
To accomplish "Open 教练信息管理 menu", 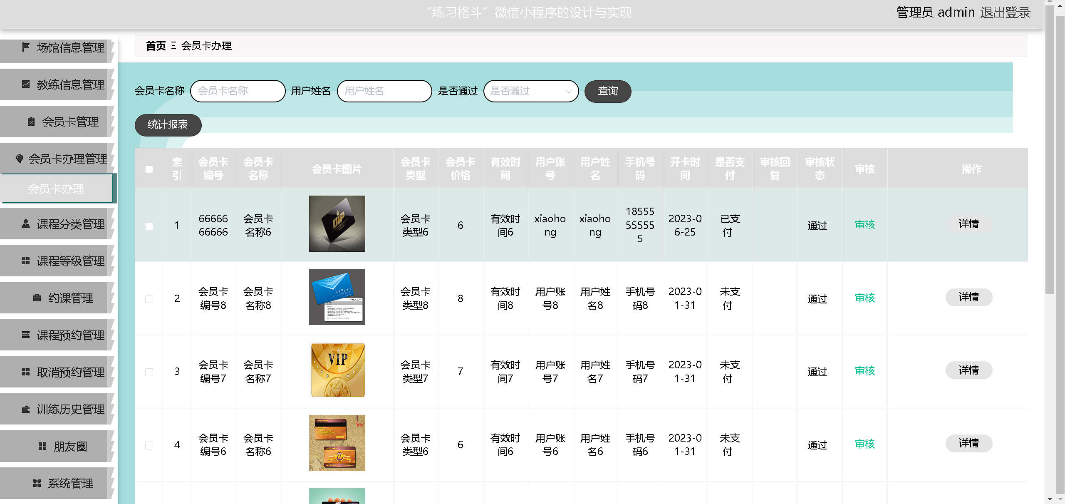I will coord(57,84).
